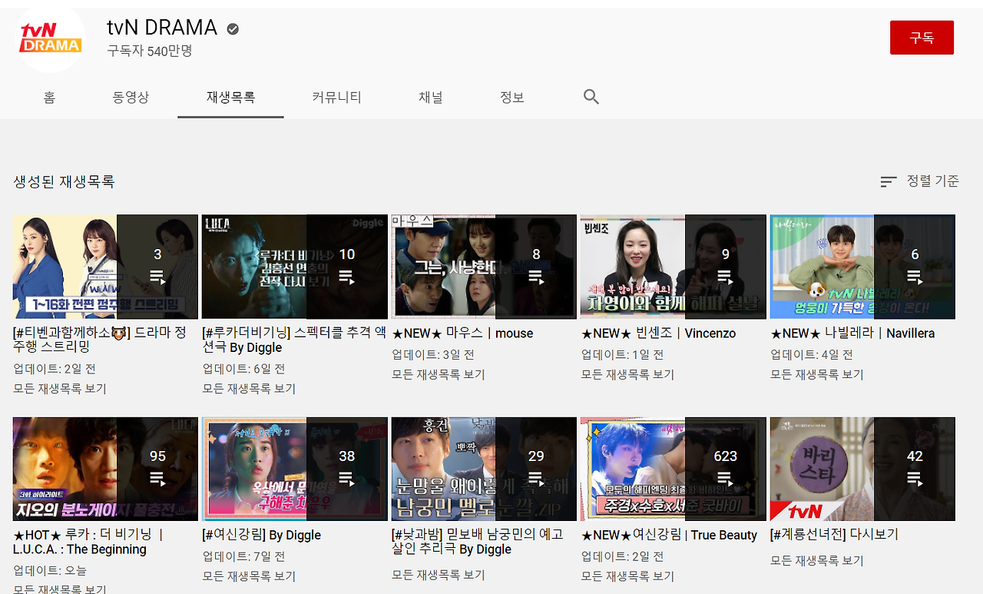Click the tvN DRAMA channel avatar logo
The height and width of the screenshot is (594, 983).
[x=48, y=38]
